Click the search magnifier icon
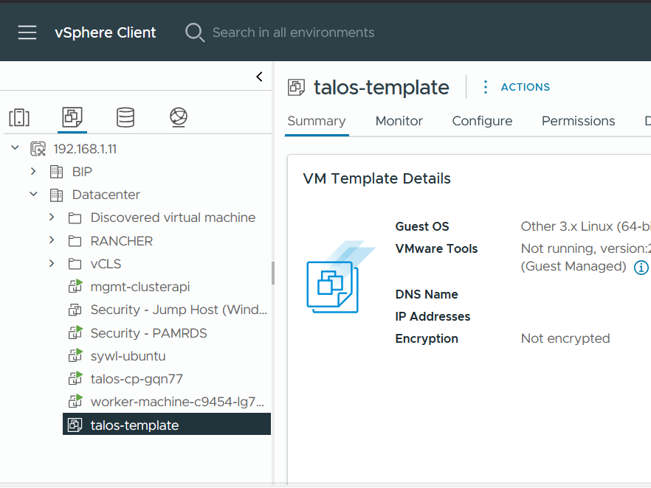 pyautogui.click(x=195, y=32)
